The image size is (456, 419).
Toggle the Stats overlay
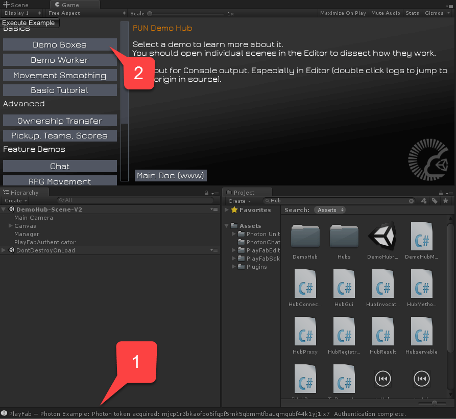[x=412, y=13]
